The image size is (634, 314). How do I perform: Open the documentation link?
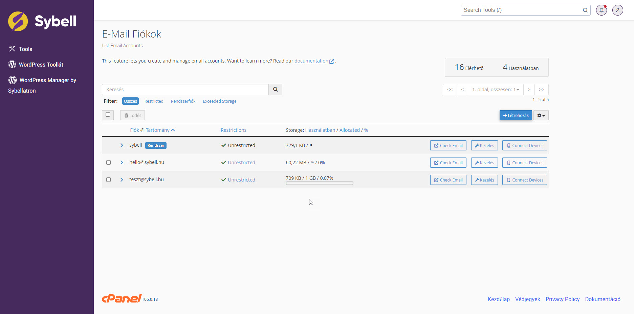click(x=311, y=61)
